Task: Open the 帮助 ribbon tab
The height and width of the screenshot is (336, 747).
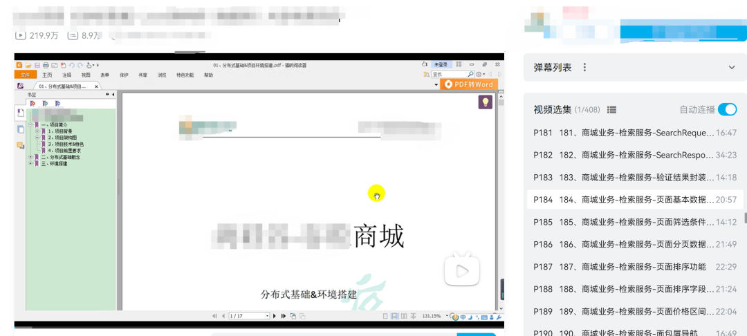Action: pos(209,75)
